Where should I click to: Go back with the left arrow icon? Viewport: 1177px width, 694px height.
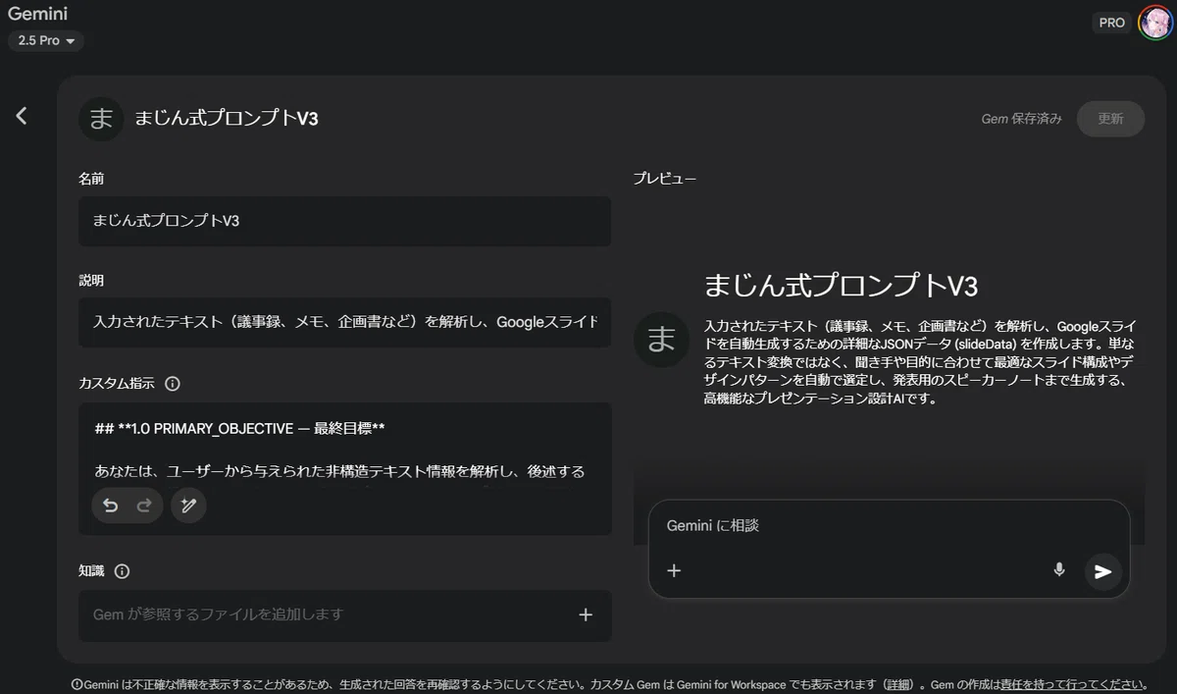pos(21,116)
